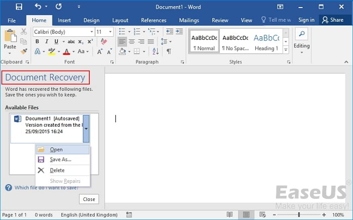Select the Heading 1 style thumbnail
Screen dimensions: 353x220
pos(266,43)
